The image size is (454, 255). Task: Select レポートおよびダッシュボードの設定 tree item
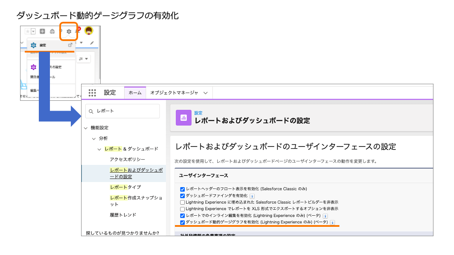tap(136, 173)
